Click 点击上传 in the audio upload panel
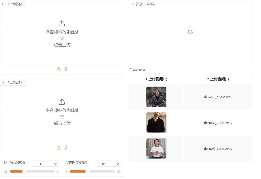Viewport: 261px width, 179px height. pos(62,123)
